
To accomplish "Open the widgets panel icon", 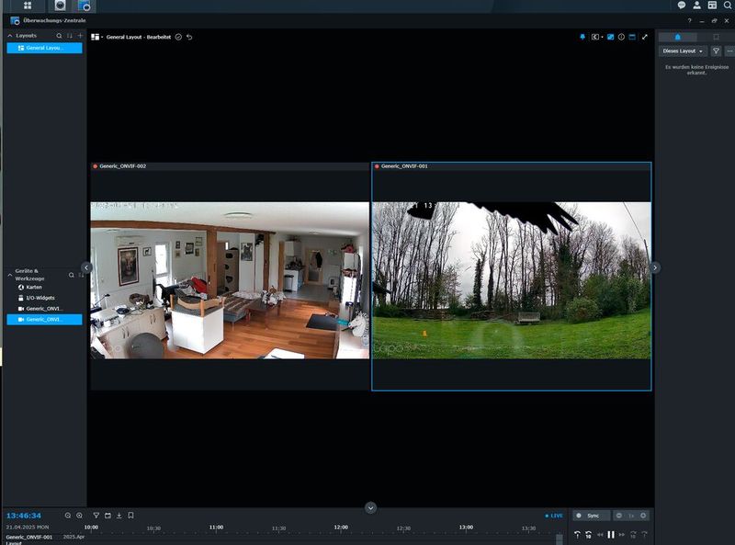I will pyautogui.click(x=712, y=6).
